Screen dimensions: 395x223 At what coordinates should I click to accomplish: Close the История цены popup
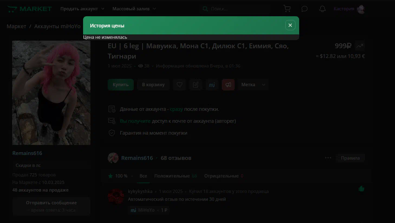[290, 25]
